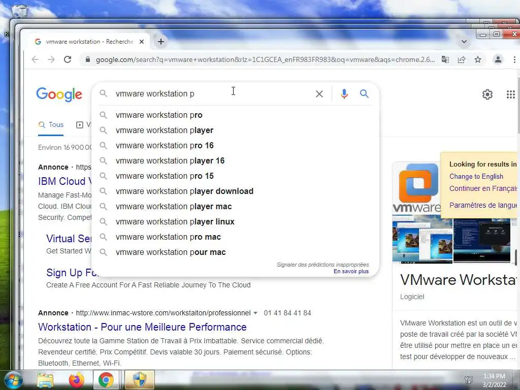Click the IBM Cloud ad title

click(65, 181)
